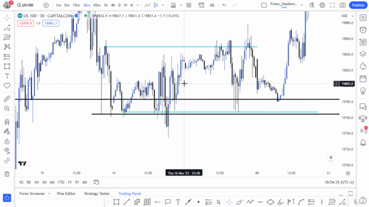Open the layout setup rectangle icon

click(264, 5)
